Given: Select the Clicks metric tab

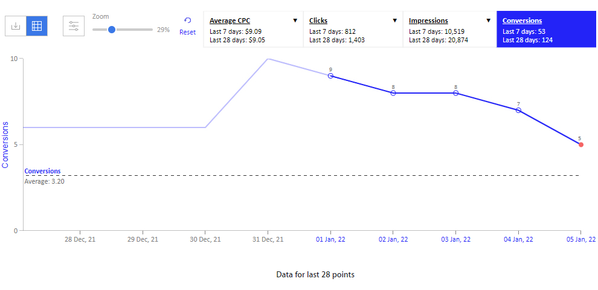Looking at the screenshot, I should click(353, 30).
